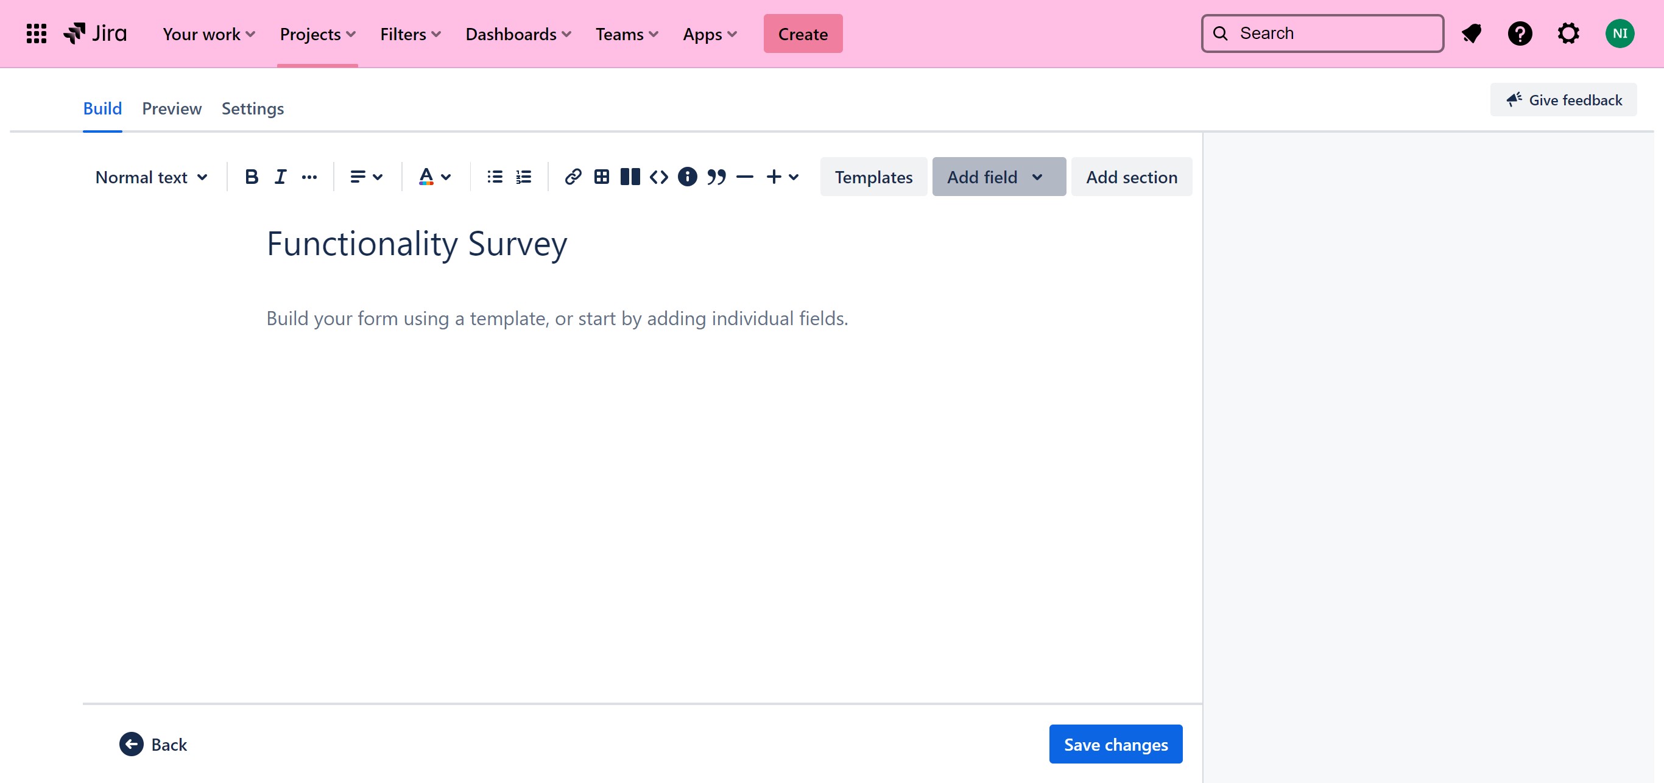Insert a table into the form
This screenshot has height=783, width=1664.
point(601,177)
